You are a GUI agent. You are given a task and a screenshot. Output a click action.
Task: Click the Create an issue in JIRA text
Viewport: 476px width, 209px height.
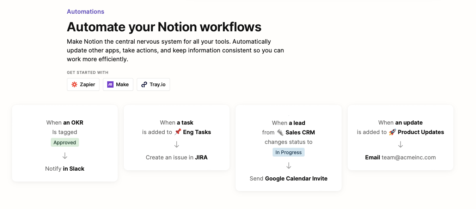tap(176, 157)
